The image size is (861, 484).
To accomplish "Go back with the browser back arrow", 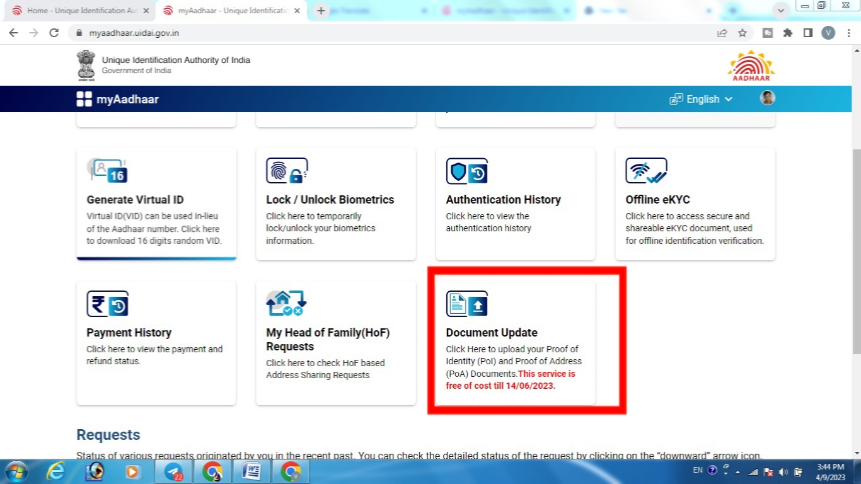I will (13, 33).
